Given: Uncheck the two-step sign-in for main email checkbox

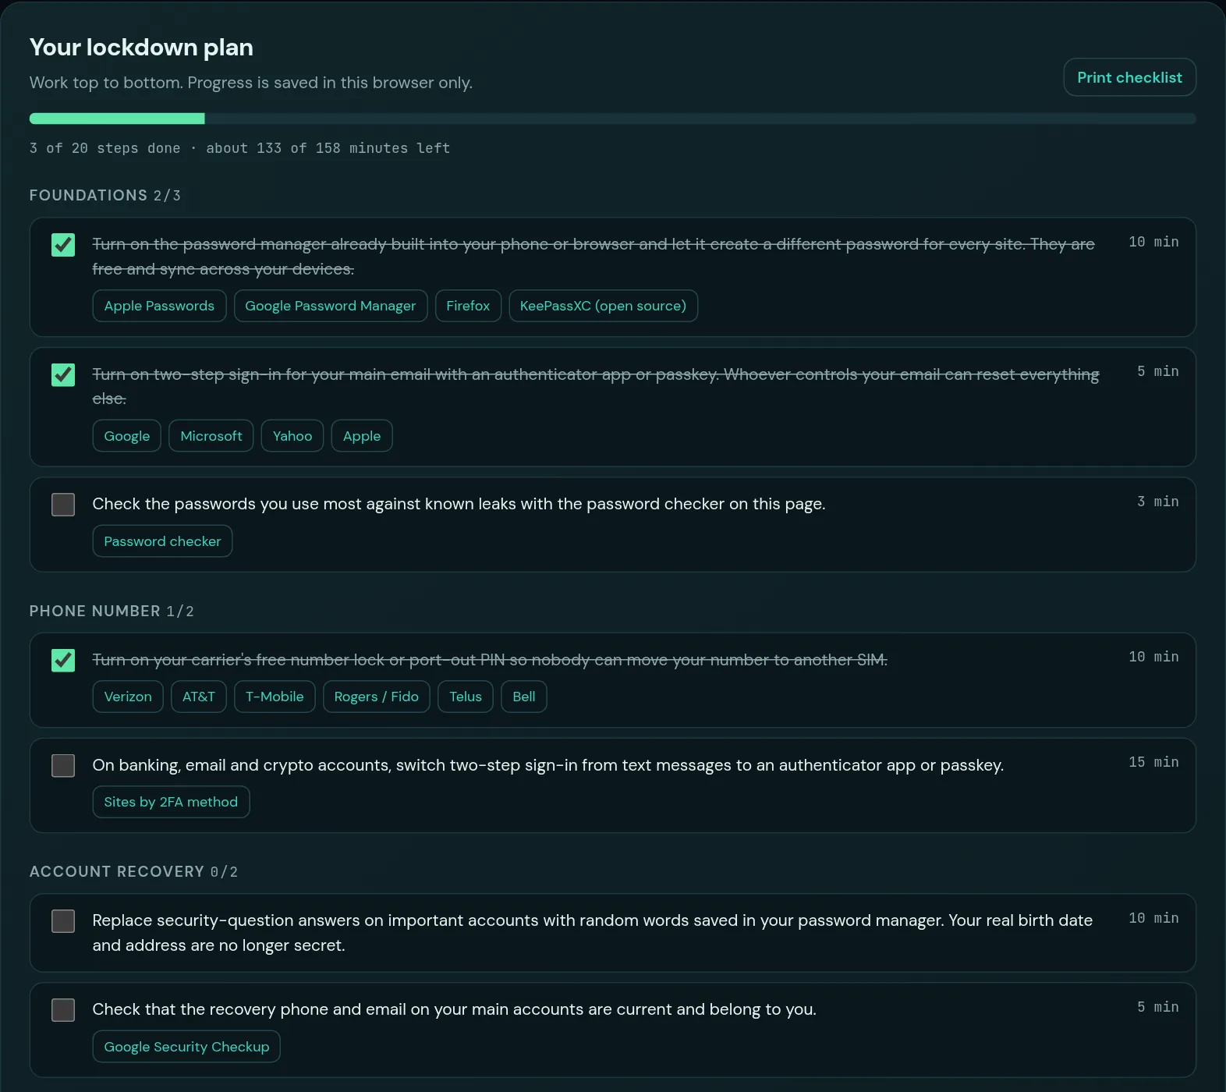Looking at the screenshot, I should click(x=63, y=375).
